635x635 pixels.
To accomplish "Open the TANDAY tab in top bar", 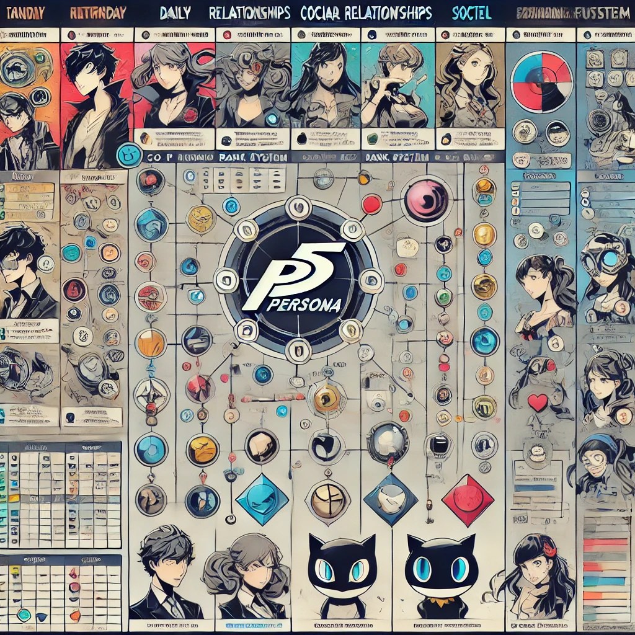I will pos(25,14).
